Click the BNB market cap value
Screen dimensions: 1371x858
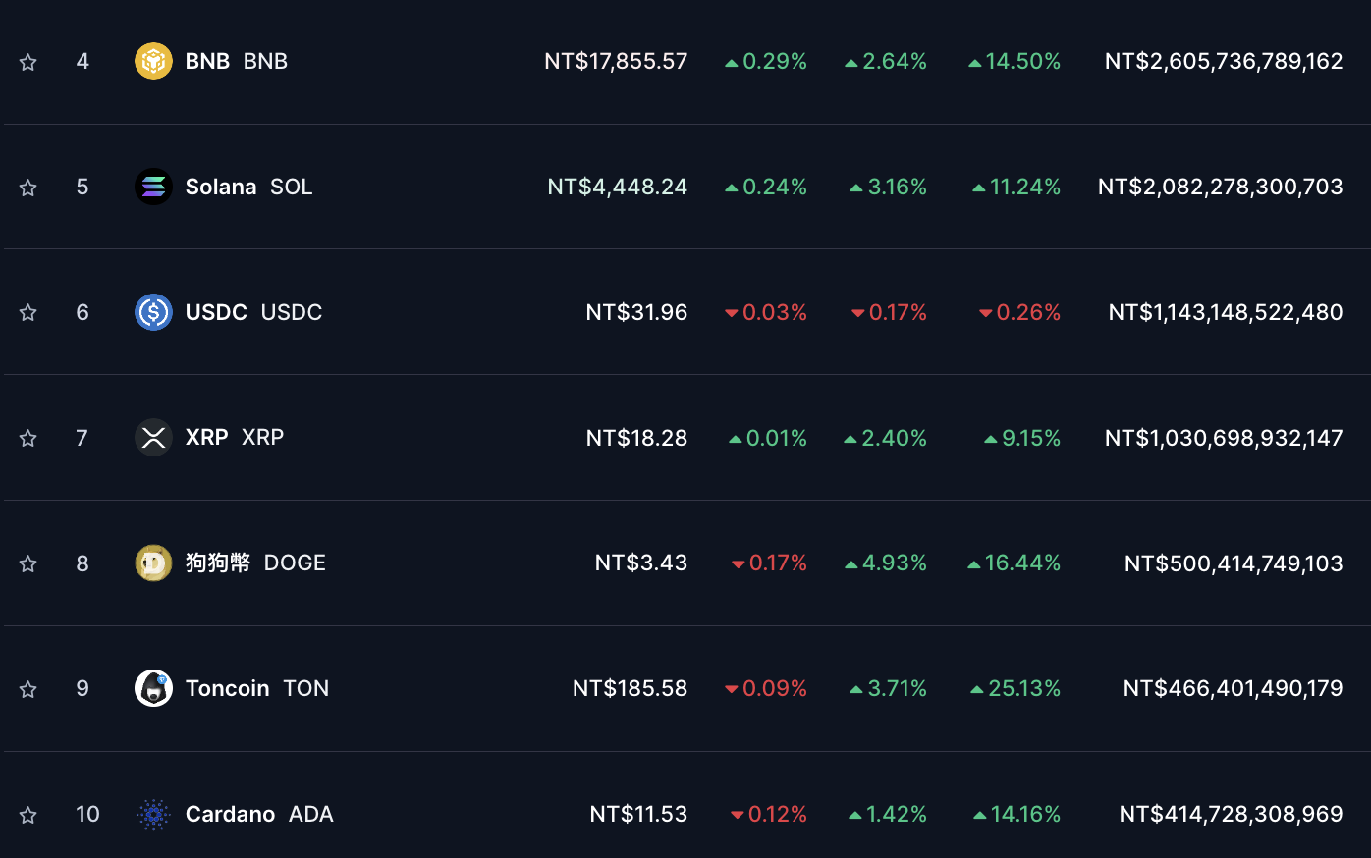pyautogui.click(x=1224, y=61)
